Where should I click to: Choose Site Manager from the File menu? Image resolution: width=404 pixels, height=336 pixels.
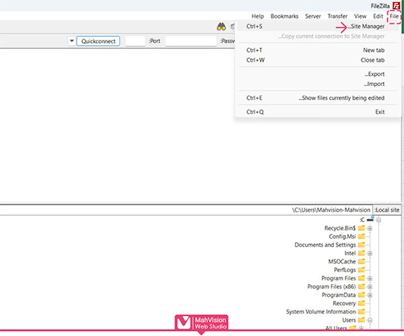tap(368, 27)
